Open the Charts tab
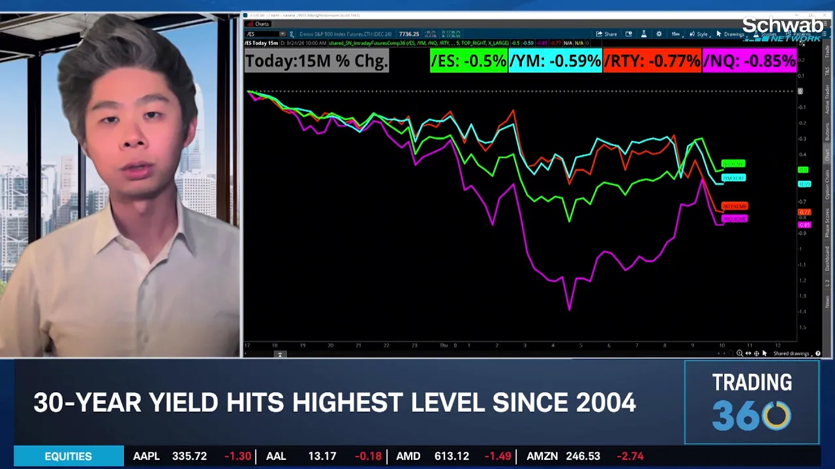835x469 pixels. point(258,24)
